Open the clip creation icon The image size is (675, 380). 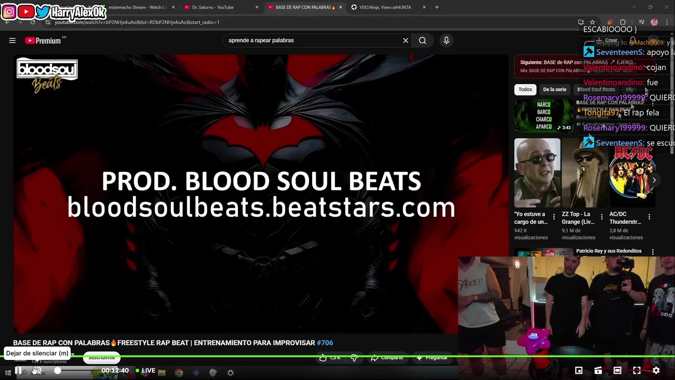(598, 370)
